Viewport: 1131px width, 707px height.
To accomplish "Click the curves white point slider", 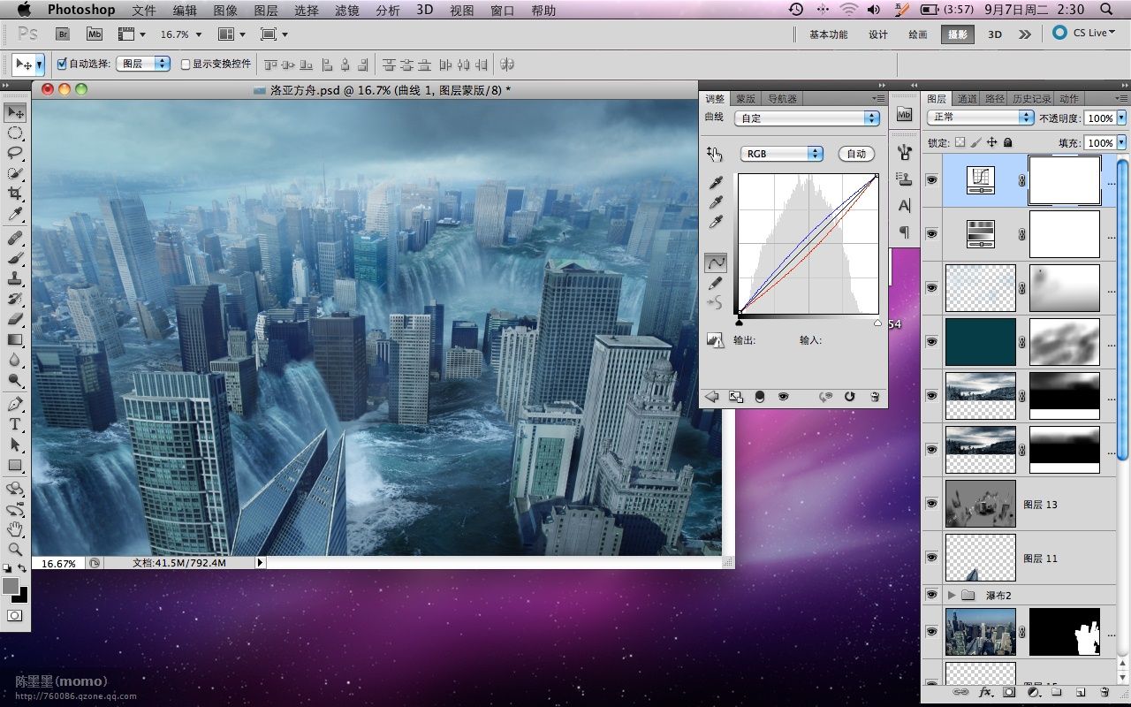I will coord(877,323).
